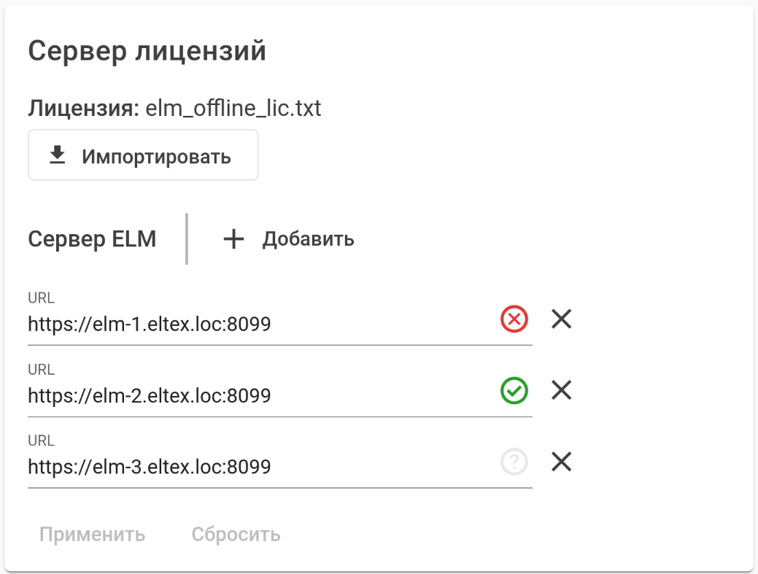Click the red error status icon for elm-1
Screen dimensions: 758x574
[514, 319]
